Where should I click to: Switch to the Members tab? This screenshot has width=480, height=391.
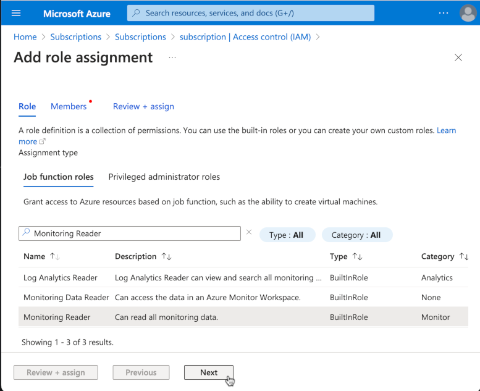(x=69, y=106)
